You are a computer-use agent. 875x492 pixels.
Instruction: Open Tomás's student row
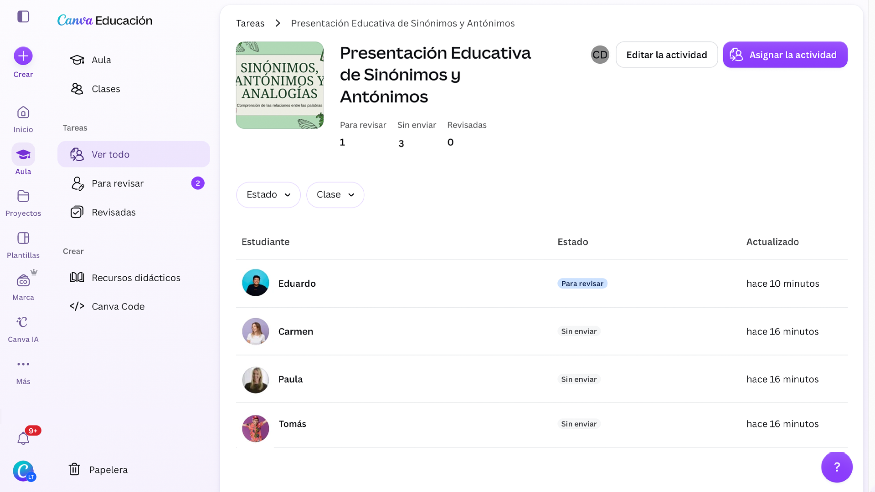pos(541,424)
